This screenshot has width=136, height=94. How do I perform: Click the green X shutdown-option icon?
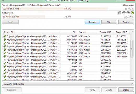click(132, 13)
